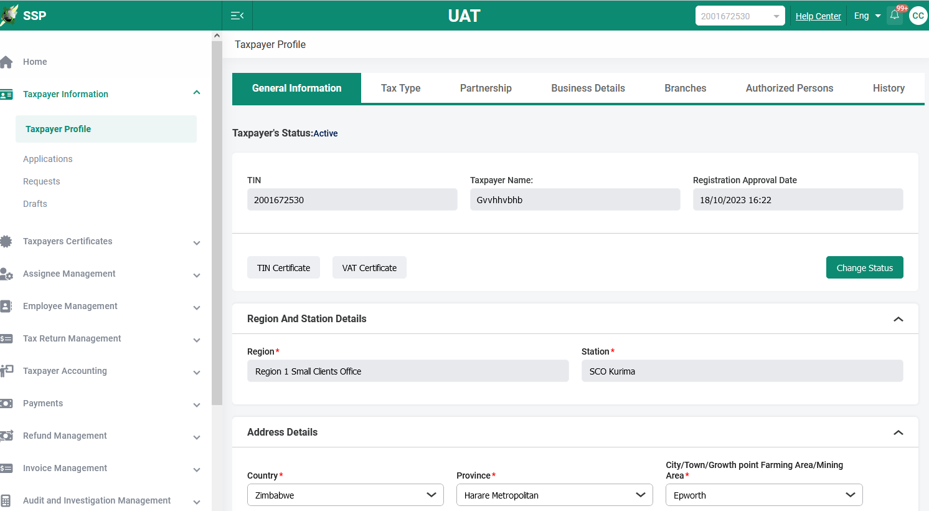Expand Tax Return Management menu
This screenshot has width=929, height=511.
click(196, 340)
